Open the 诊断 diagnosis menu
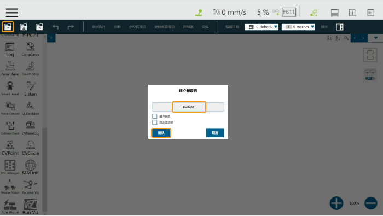 [117, 27]
